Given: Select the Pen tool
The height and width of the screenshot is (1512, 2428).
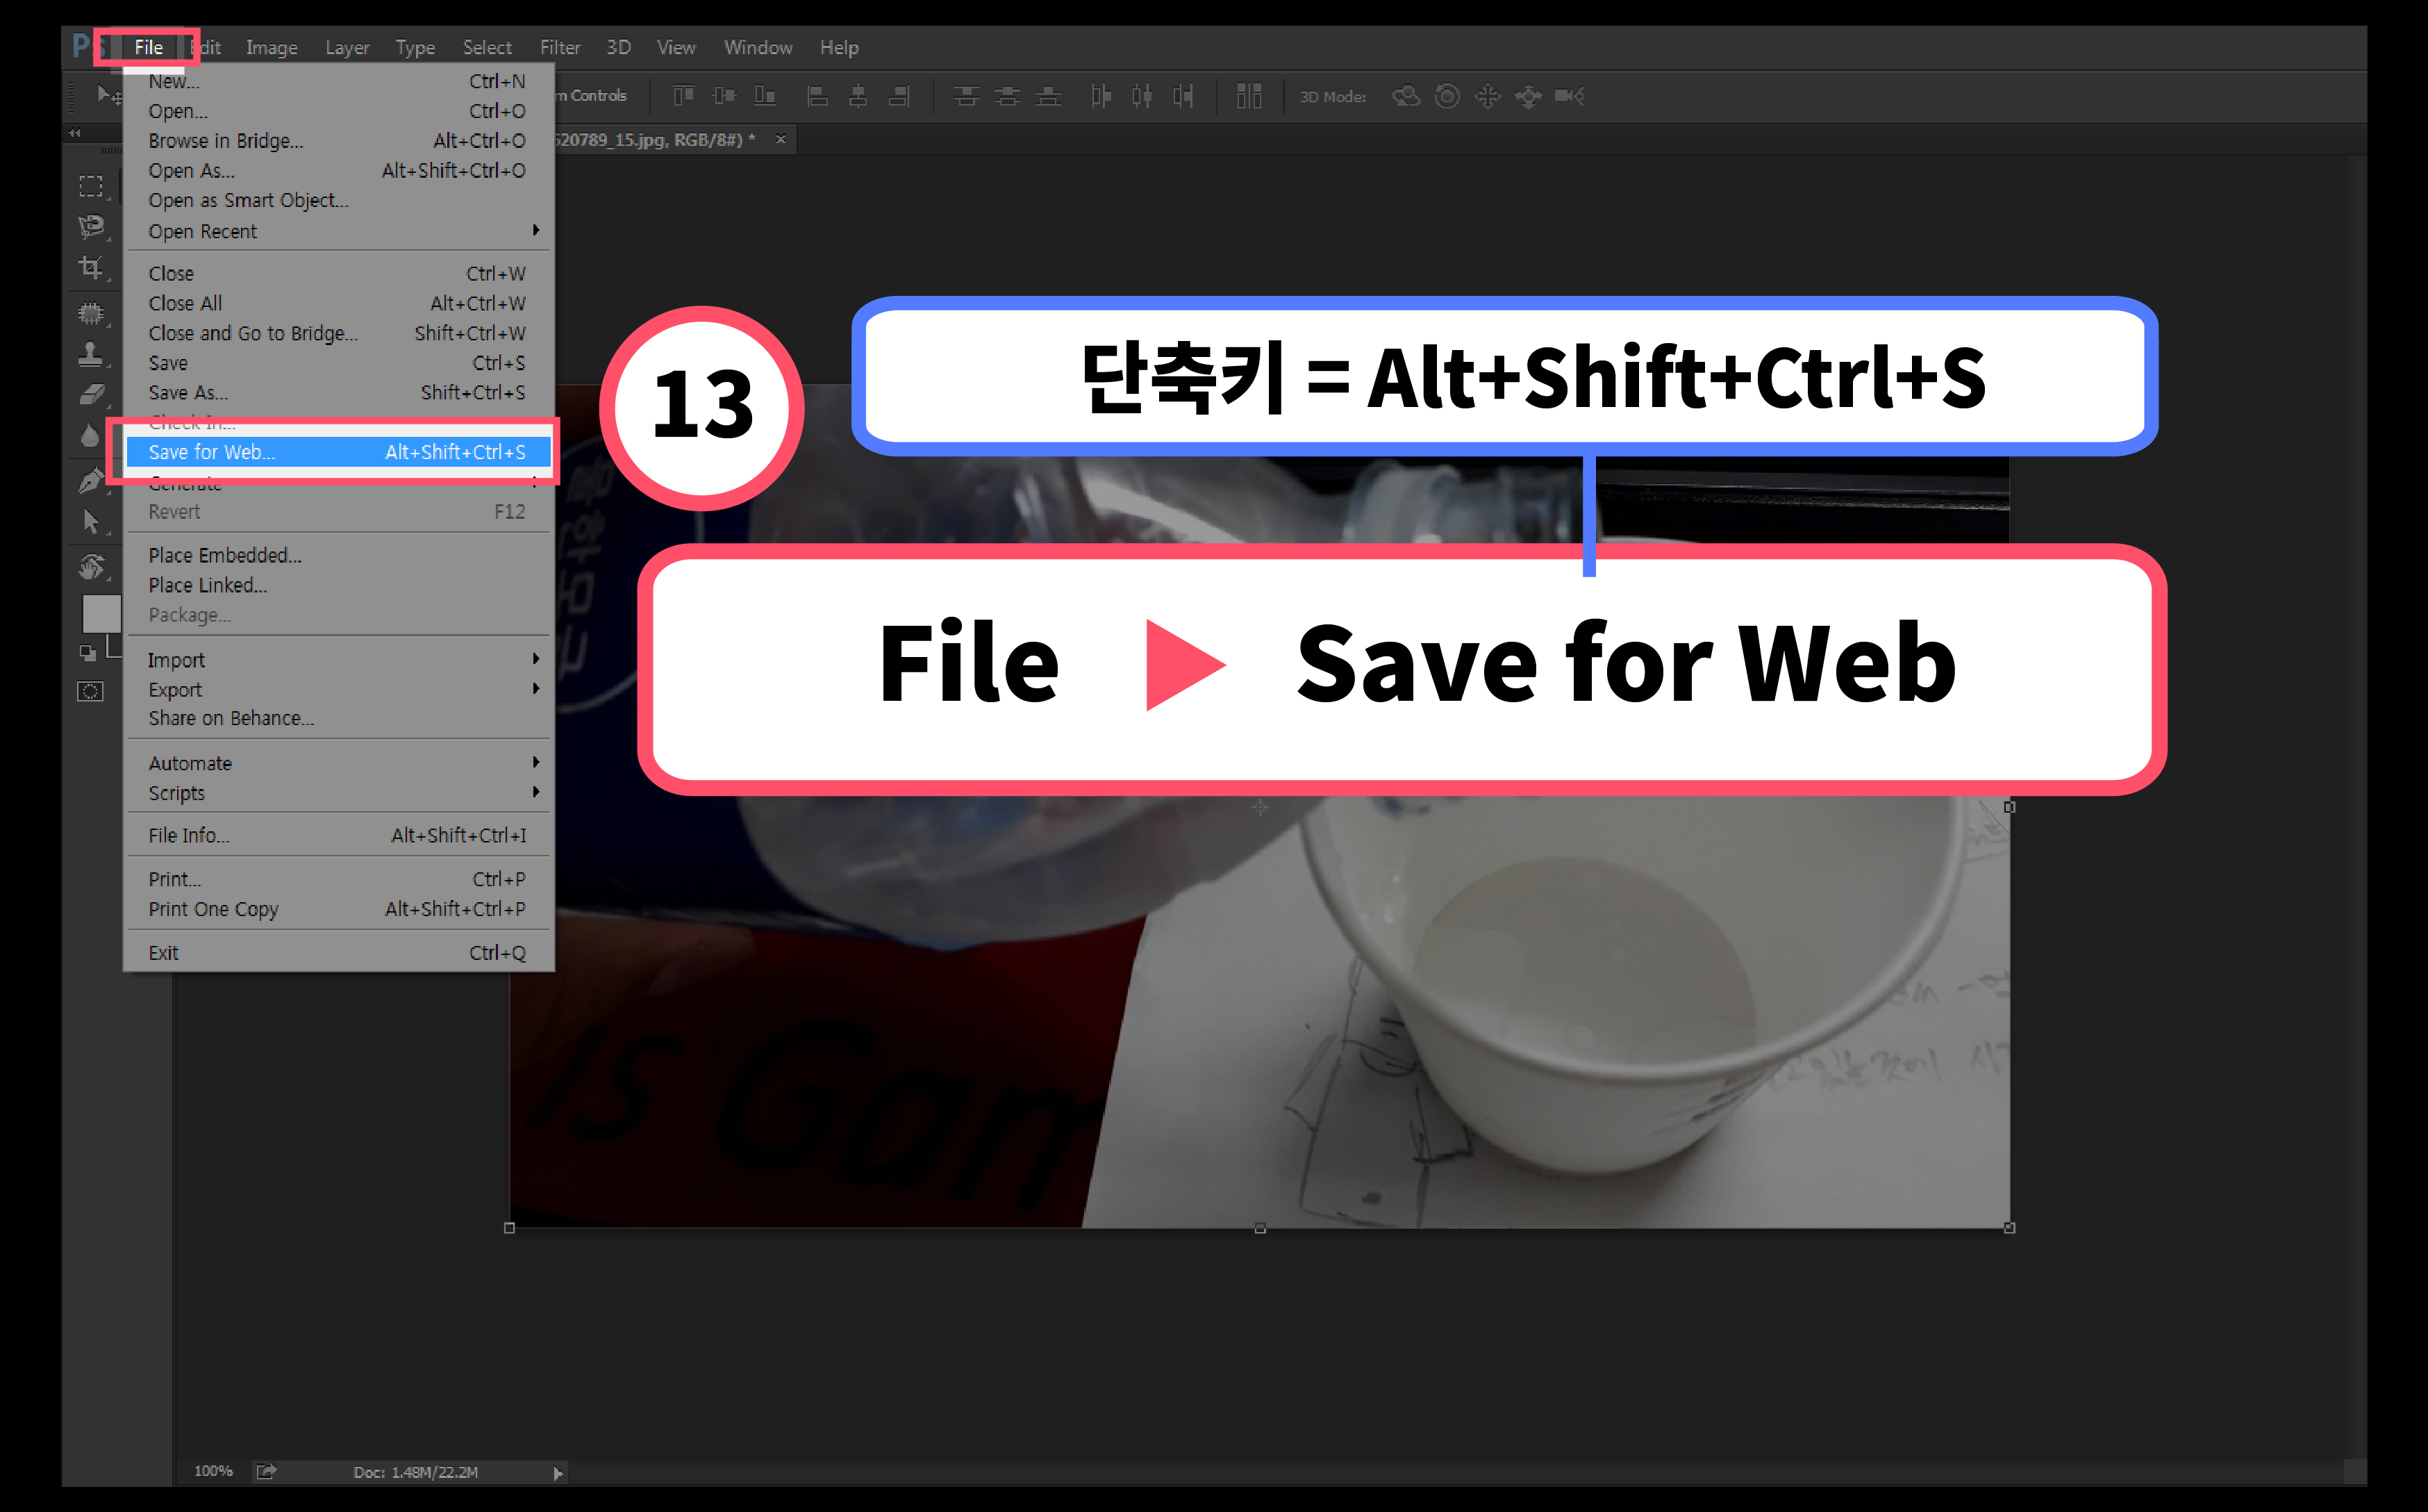Looking at the screenshot, I should (x=91, y=481).
